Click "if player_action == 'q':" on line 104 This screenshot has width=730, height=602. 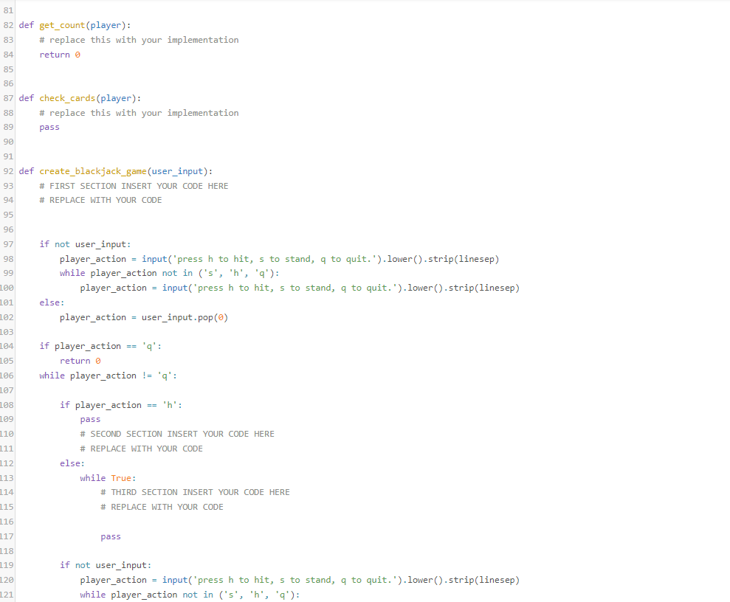(100, 346)
